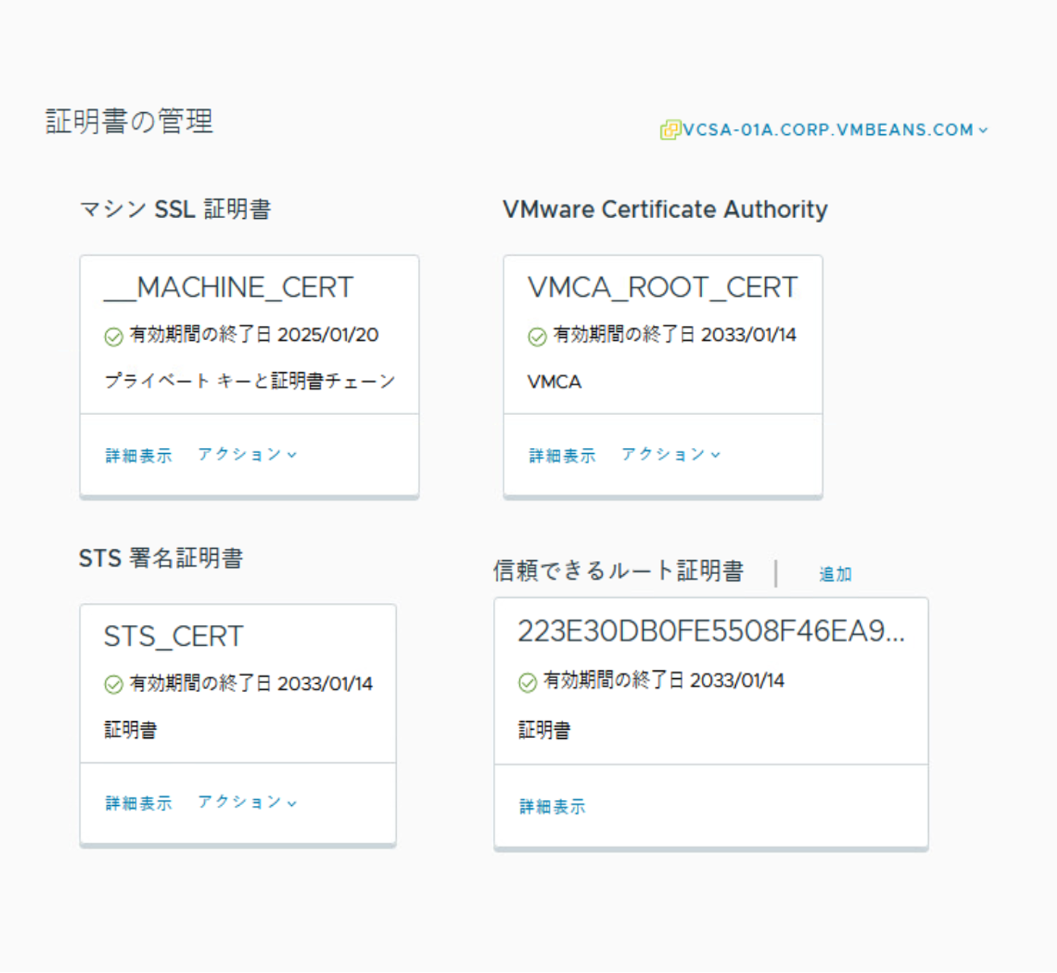Viewport: 1057px width, 973px height.
Task: Click the expiry date text on STS_CERT
Action: tap(251, 684)
